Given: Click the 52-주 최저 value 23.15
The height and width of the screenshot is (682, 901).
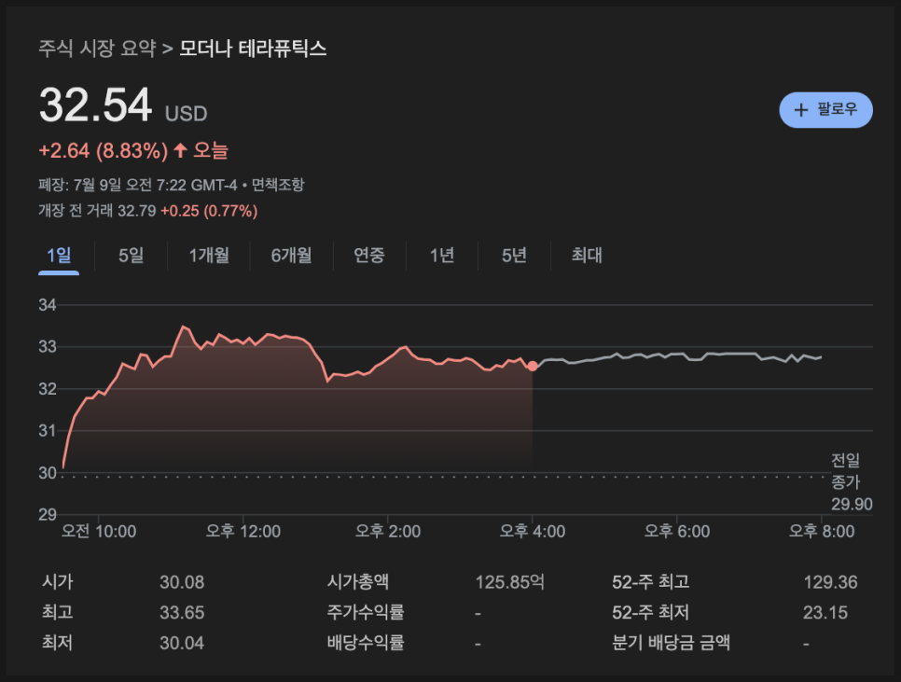Looking at the screenshot, I should click(x=825, y=612).
